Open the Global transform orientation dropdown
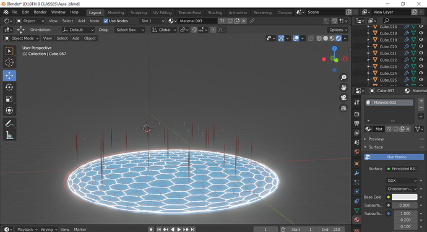 pos(164,30)
